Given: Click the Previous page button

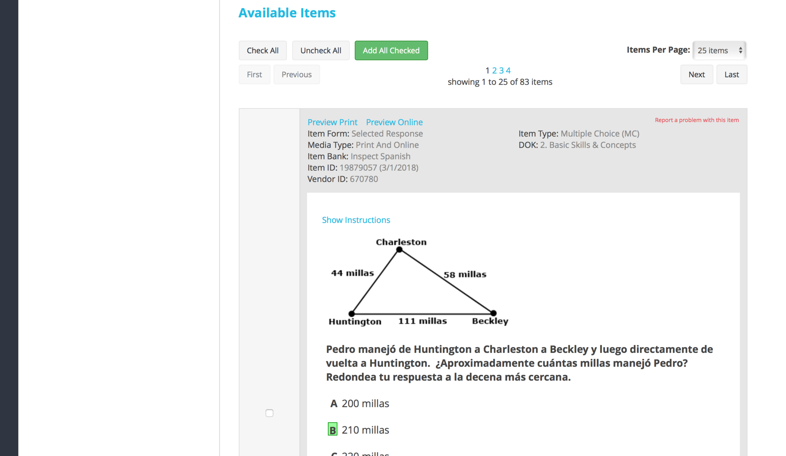Looking at the screenshot, I should (x=297, y=74).
